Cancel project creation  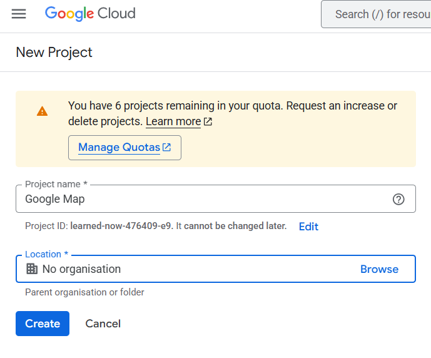(x=103, y=324)
